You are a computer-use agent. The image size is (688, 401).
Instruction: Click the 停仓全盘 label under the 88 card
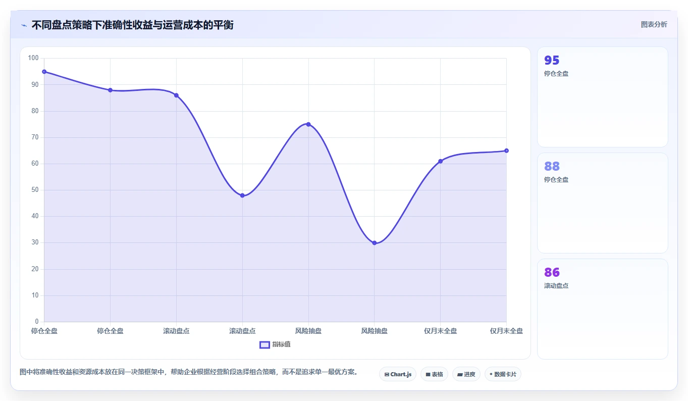point(556,180)
